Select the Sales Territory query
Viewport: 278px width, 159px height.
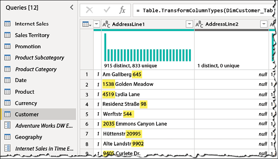pos(32,35)
